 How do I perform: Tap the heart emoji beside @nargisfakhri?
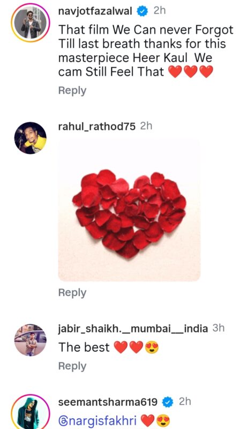coord(147,420)
